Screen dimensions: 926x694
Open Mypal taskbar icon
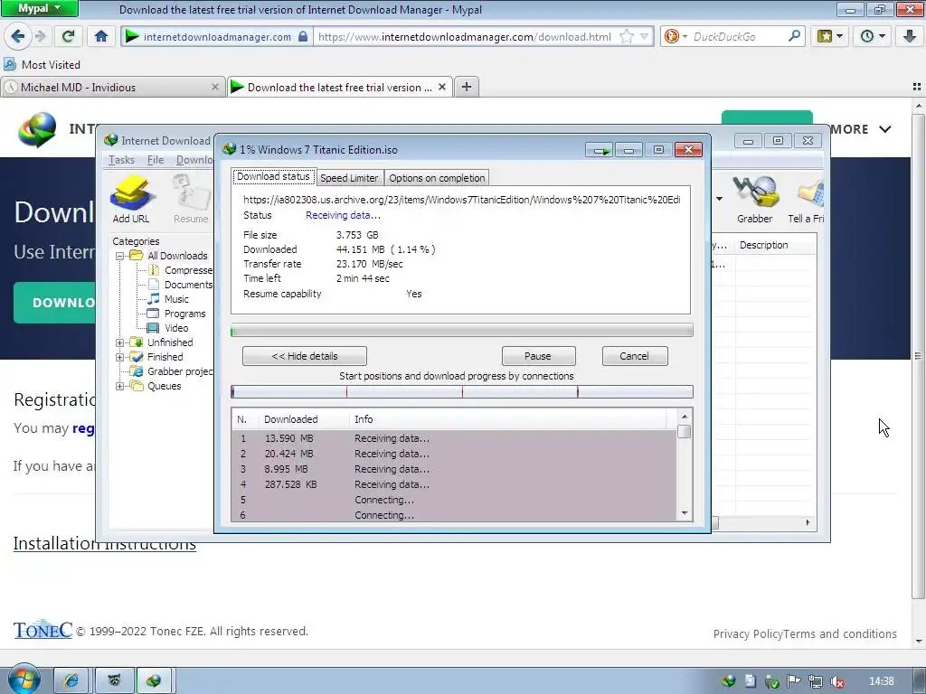113,680
